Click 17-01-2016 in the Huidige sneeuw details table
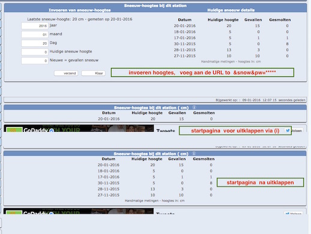The image size is (311, 234). 184,38
